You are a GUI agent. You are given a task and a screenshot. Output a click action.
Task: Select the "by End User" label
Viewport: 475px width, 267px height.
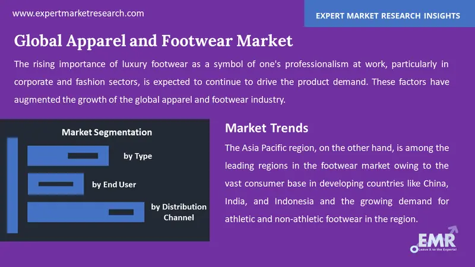114,185
